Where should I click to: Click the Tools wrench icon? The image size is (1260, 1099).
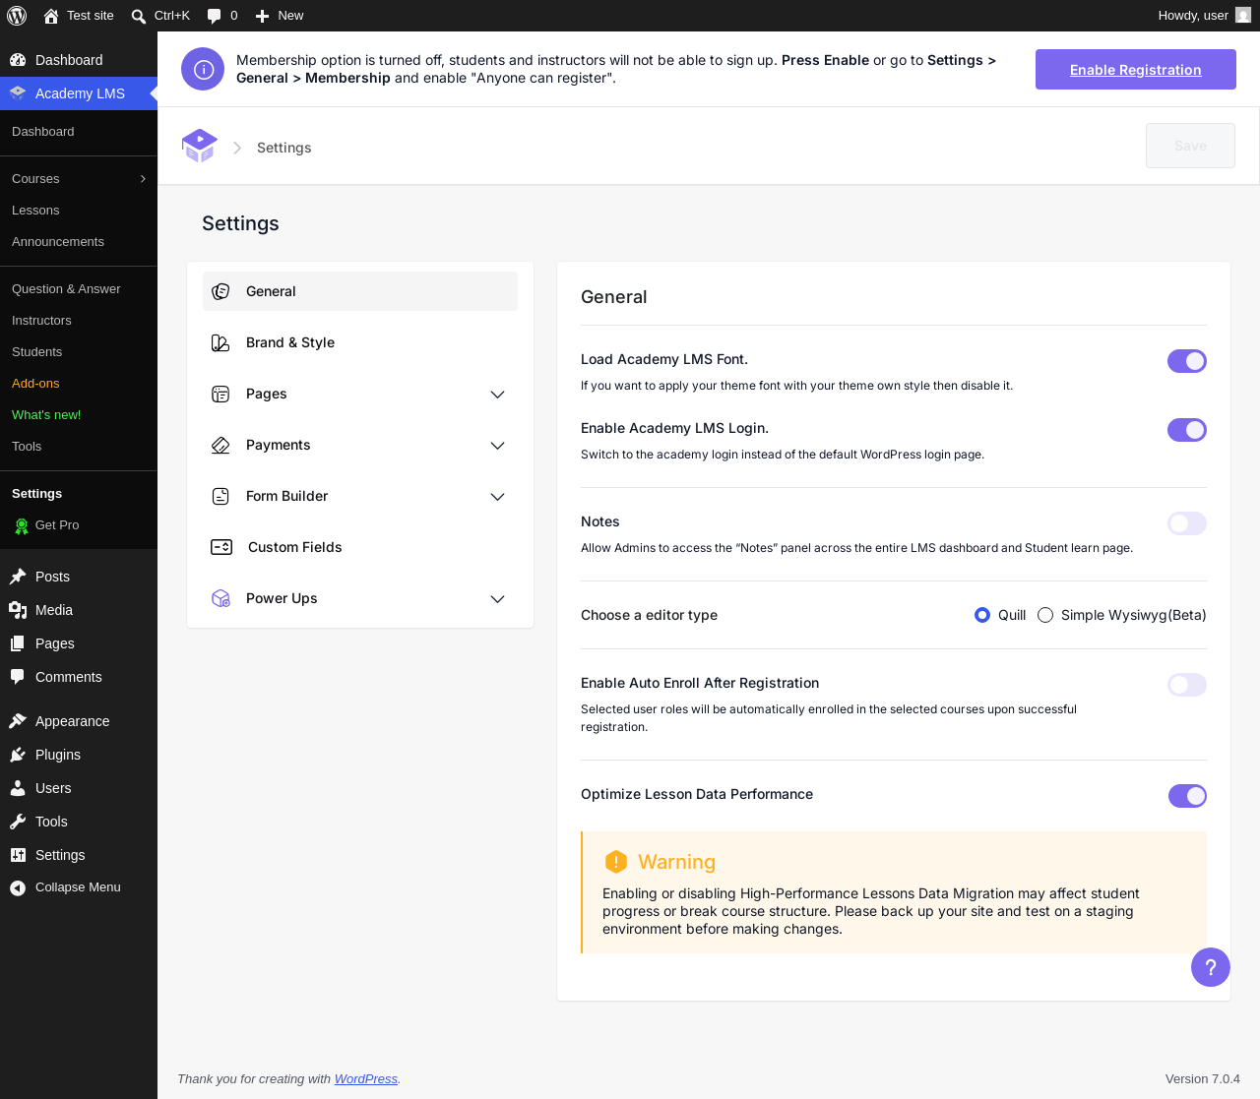pyautogui.click(x=18, y=822)
